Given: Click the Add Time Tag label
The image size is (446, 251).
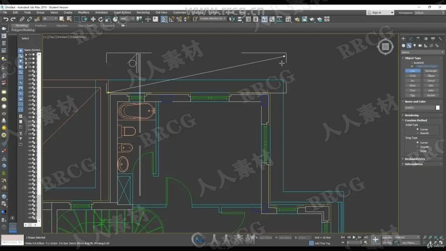Looking at the screenshot, I should tap(322, 243).
